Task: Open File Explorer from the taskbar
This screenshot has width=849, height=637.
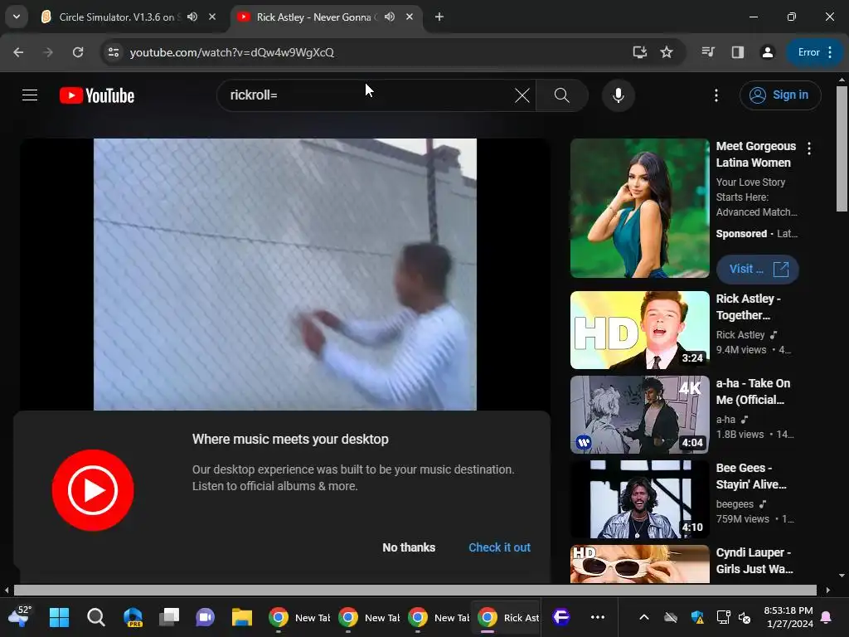Action: (x=242, y=617)
